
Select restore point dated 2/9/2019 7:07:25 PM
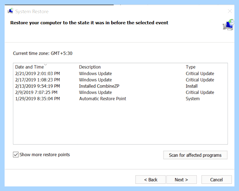pos(120,92)
